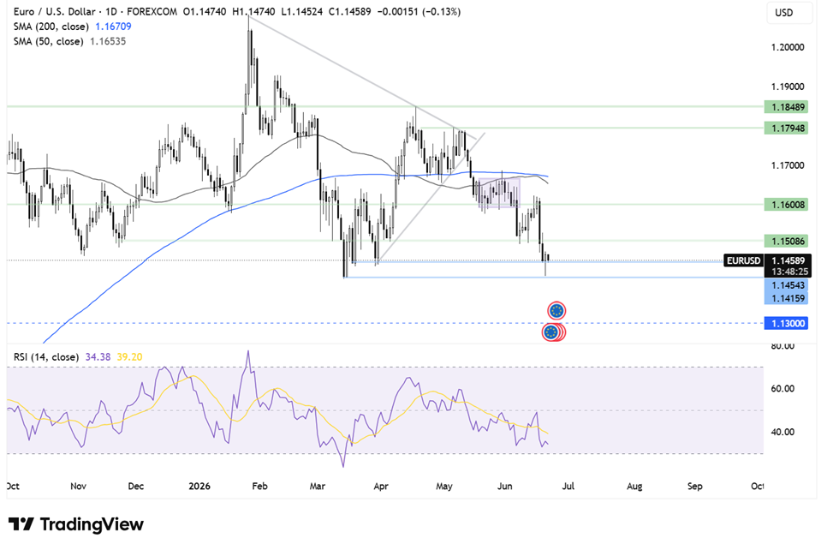The width and height of the screenshot is (833, 550).
Task: Click the 2026 marker on time axis
Action: (x=199, y=487)
